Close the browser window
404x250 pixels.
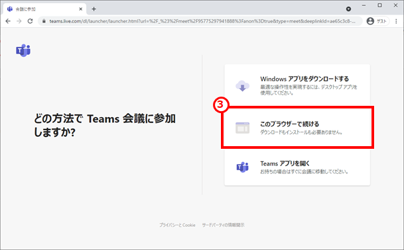point(396,5)
